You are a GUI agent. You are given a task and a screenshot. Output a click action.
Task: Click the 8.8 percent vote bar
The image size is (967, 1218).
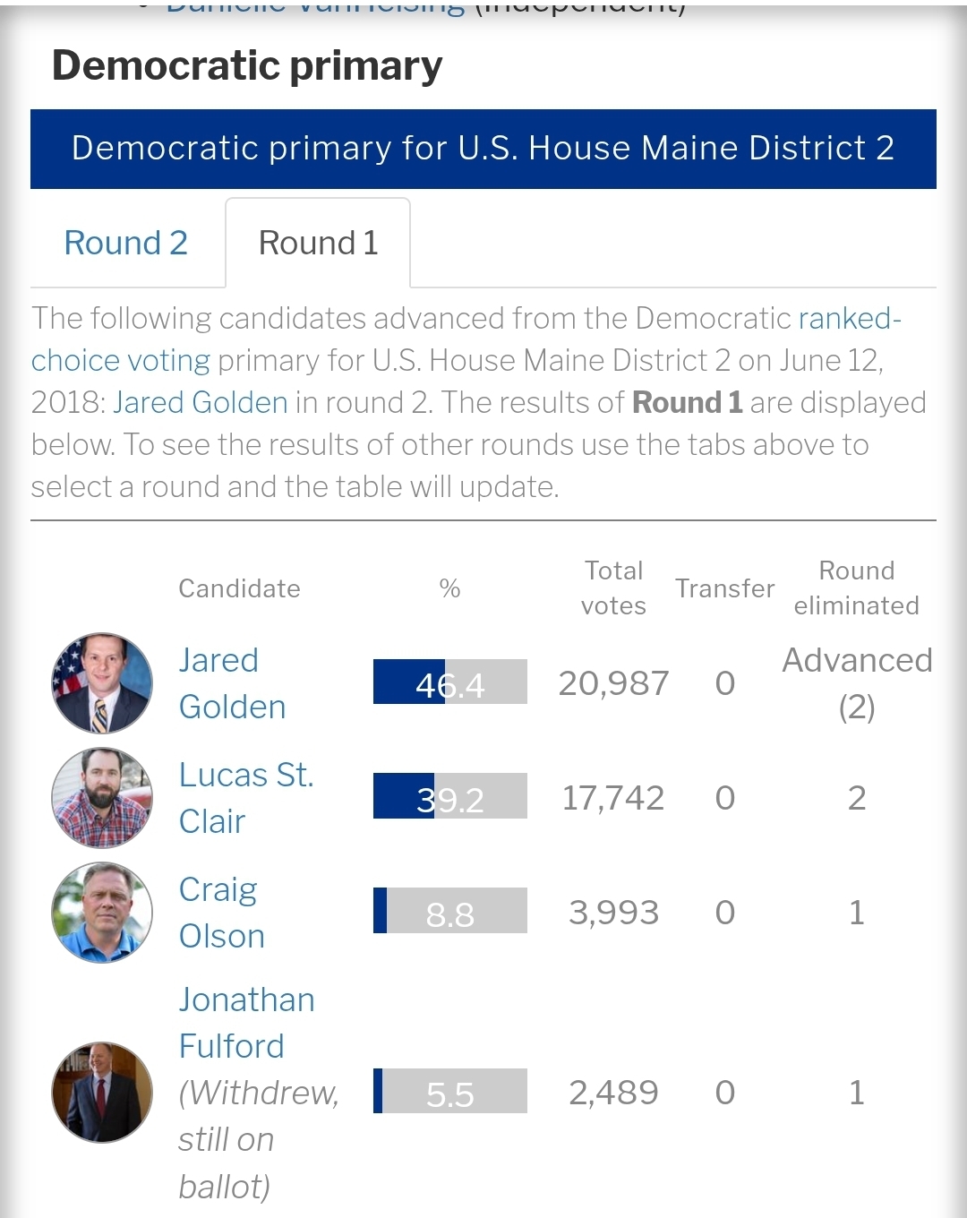tap(449, 911)
